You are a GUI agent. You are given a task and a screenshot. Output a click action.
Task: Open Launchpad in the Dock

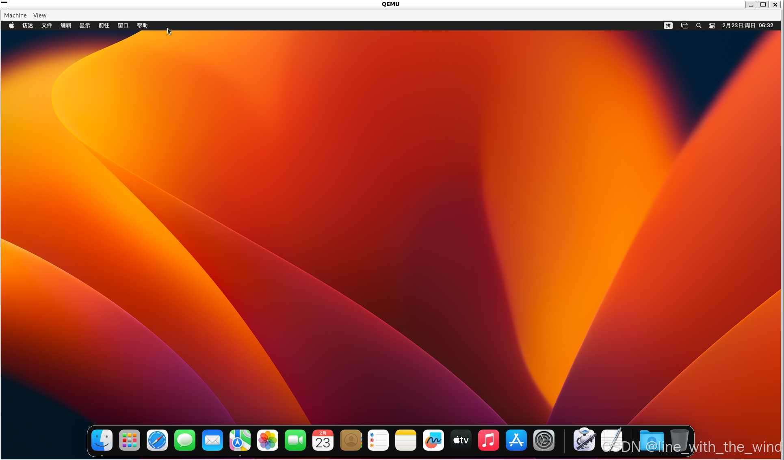130,440
